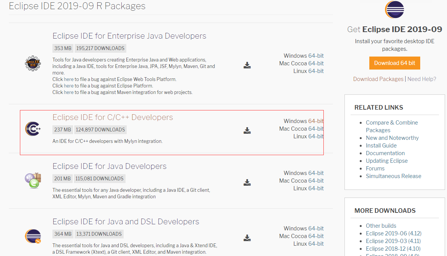
Task: Click 'here' link for Eclipse Platform bug
Action: pos(69,86)
